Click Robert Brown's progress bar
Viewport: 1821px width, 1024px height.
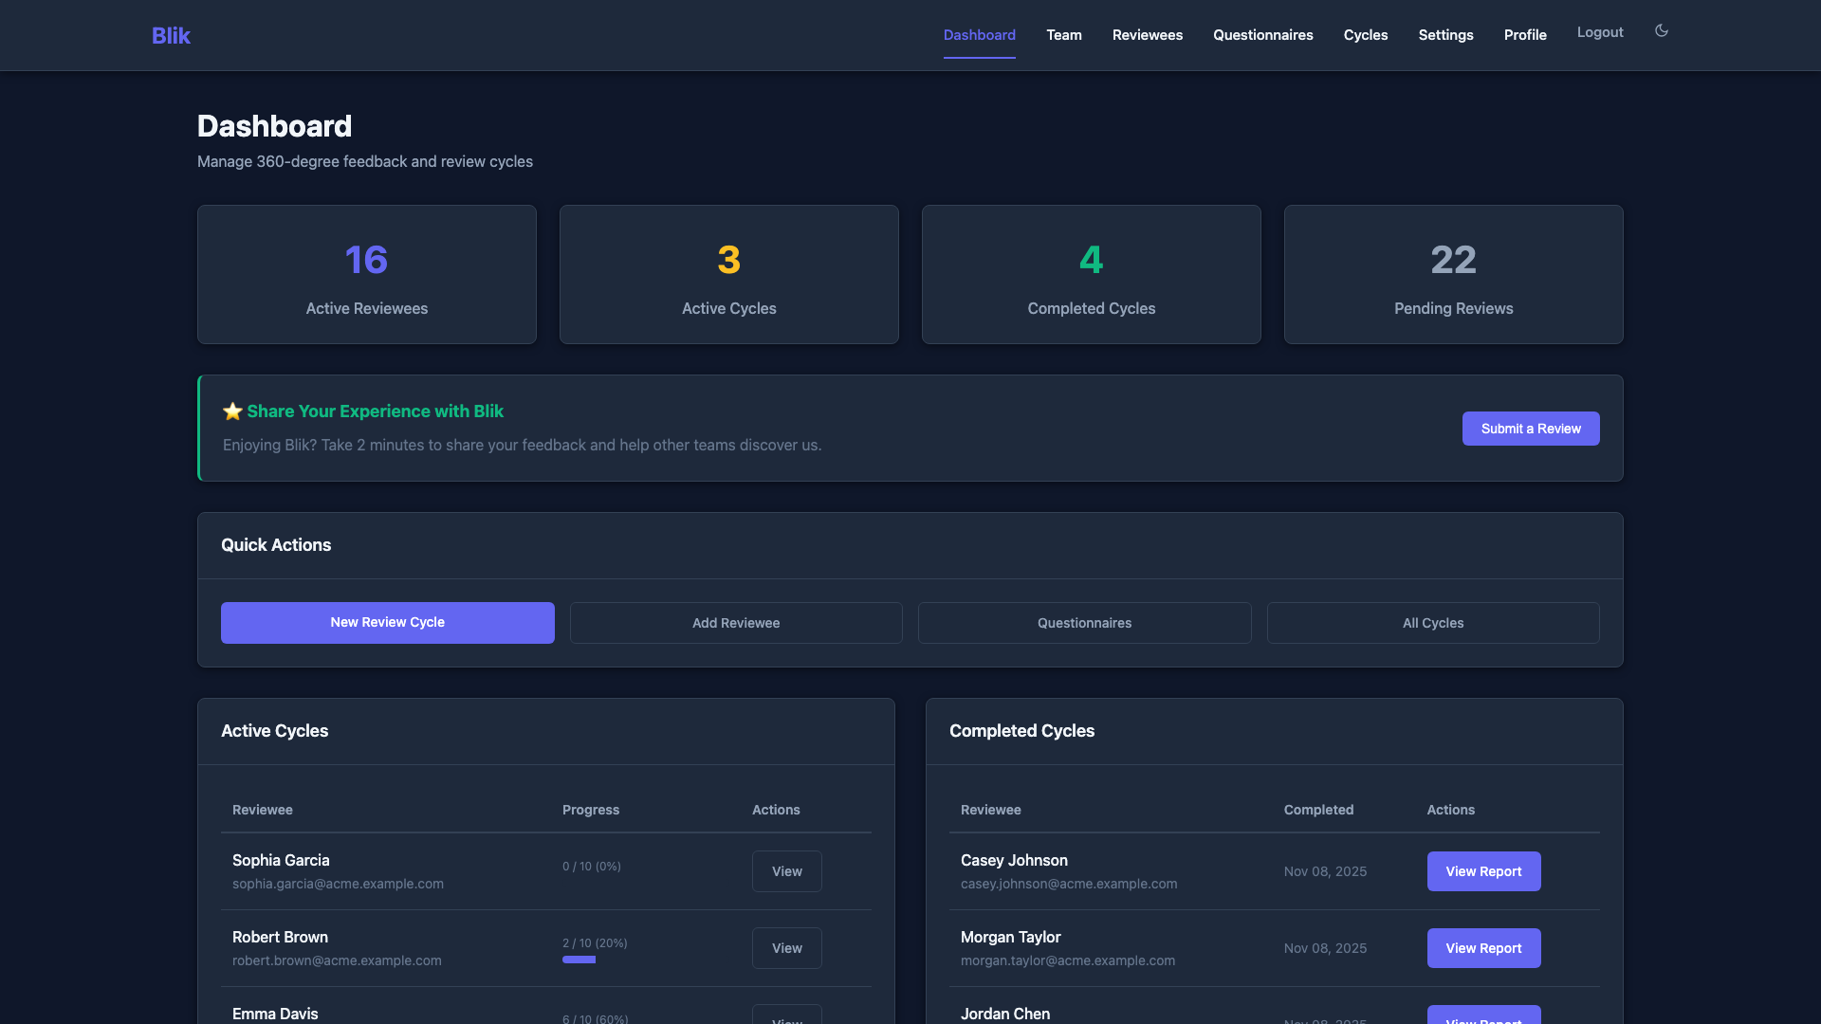[579, 960]
